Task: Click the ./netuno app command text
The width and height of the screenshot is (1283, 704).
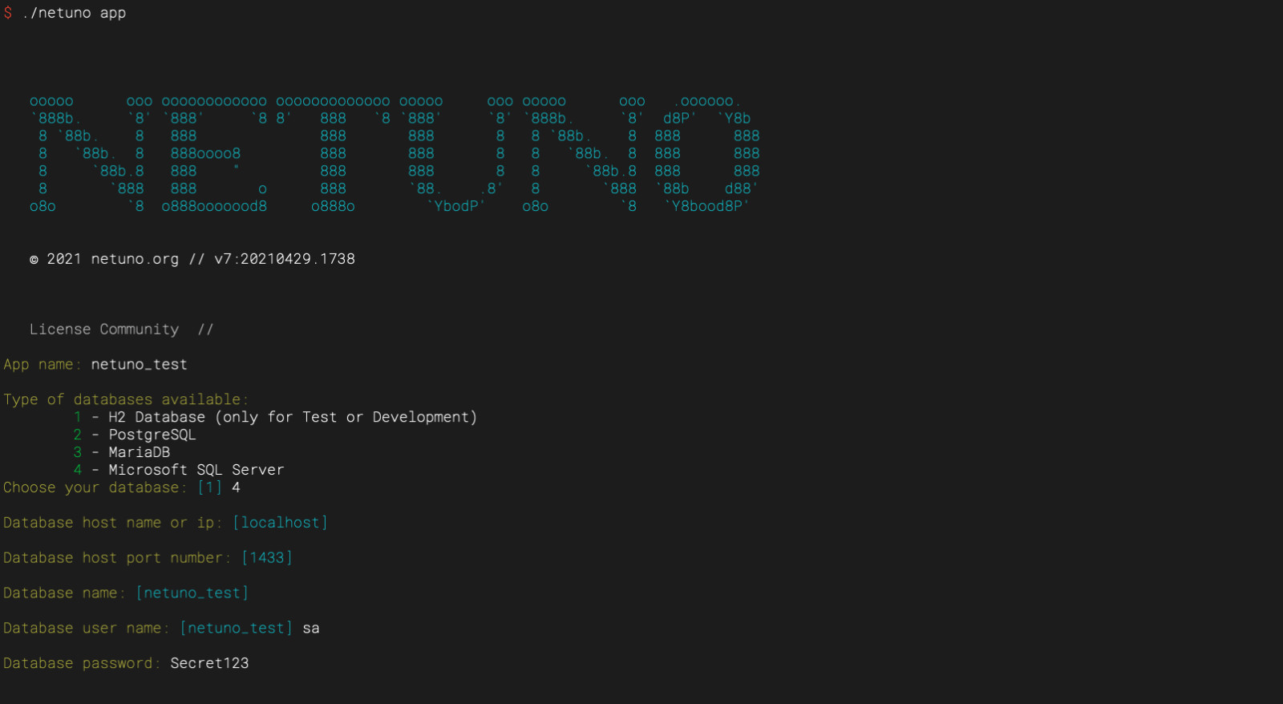Action: (x=74, y=13)
